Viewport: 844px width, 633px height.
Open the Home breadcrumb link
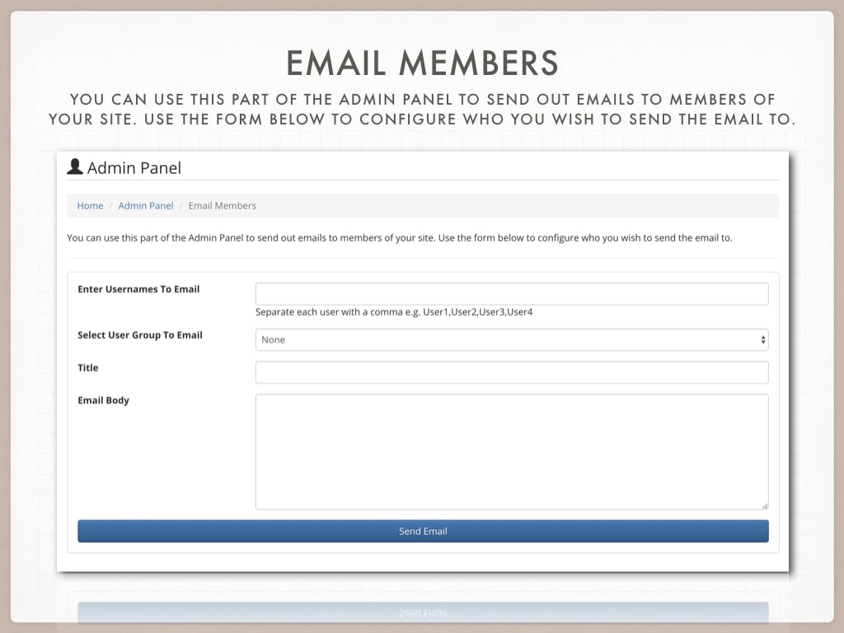(x=90, y=205)
